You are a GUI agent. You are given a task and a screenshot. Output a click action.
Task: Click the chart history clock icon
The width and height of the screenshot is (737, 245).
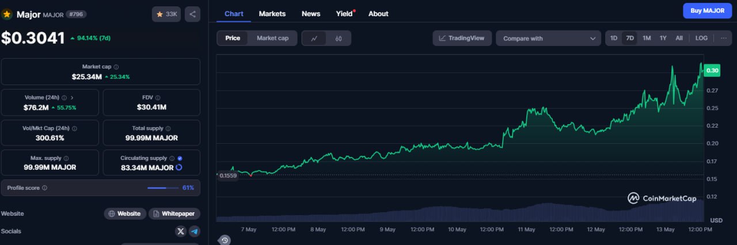(x=225, y=240)
